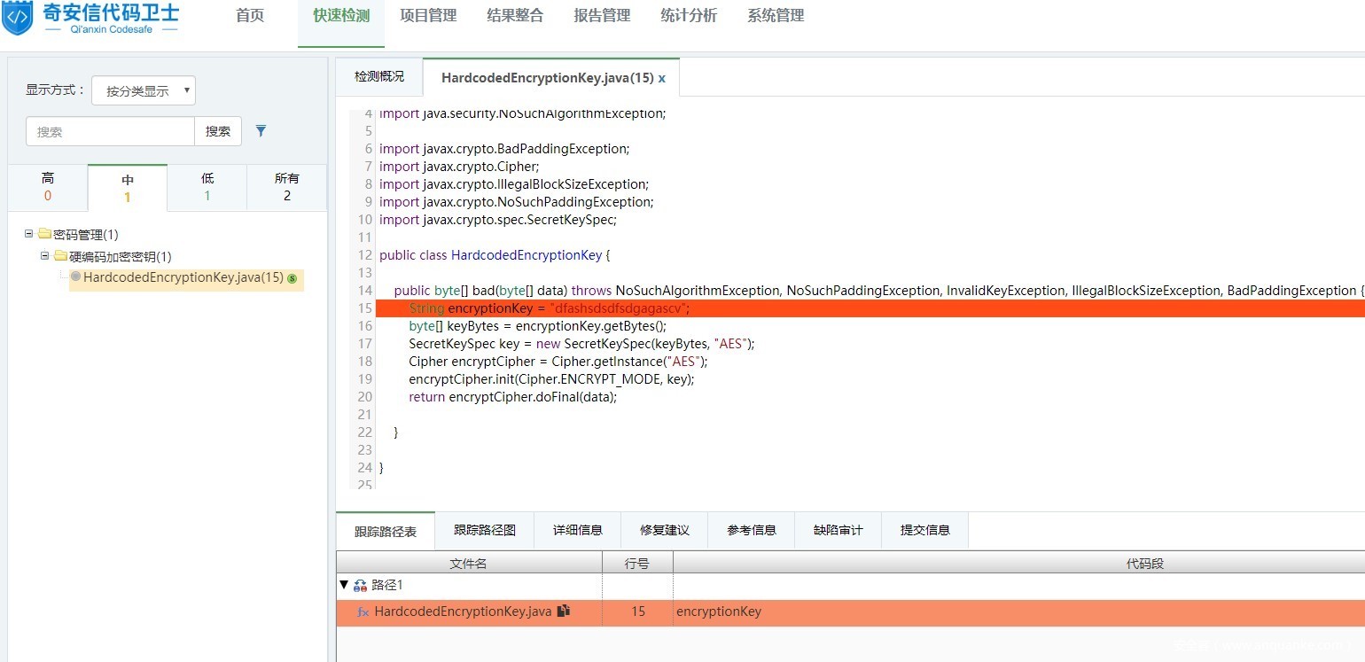This screenshot has height=662, width=1365.
Task: Open 项目管理 in the top navigation
Action: 428,16
